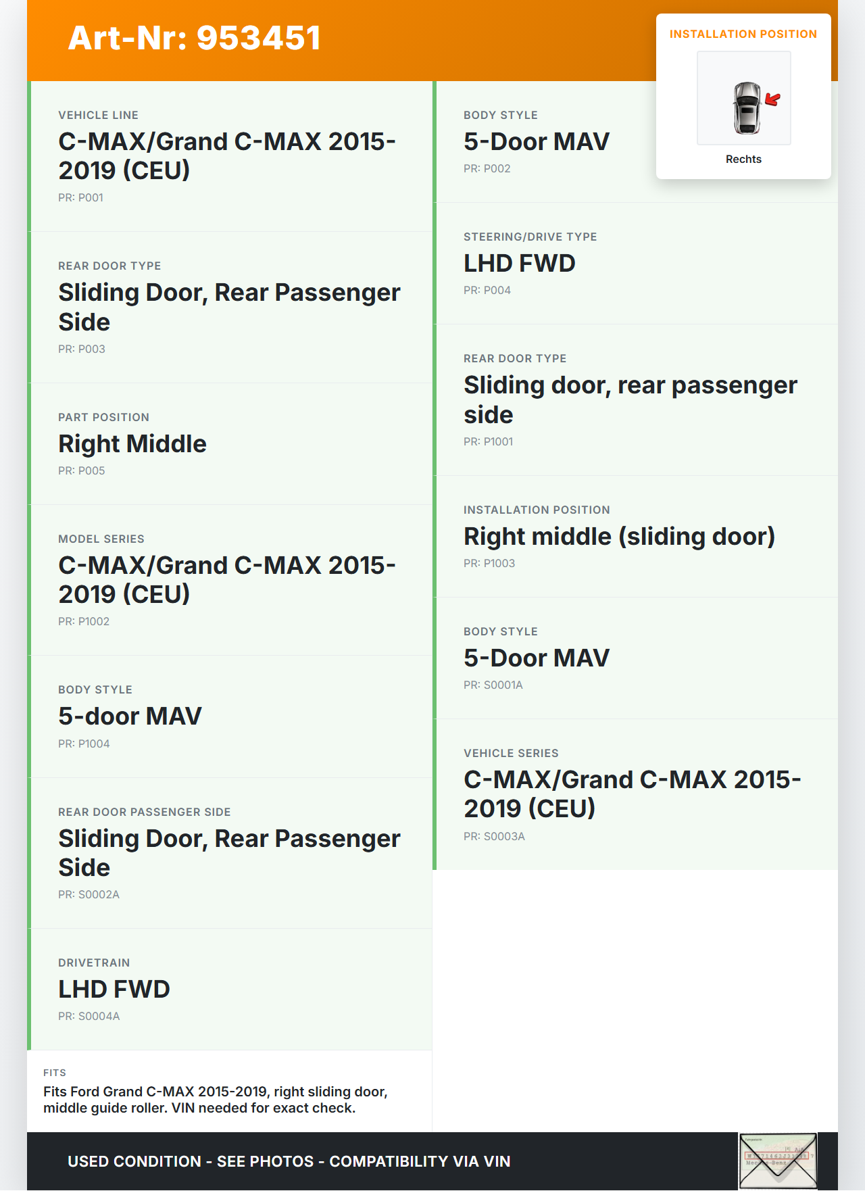Click the Drivetrain LHD FWD value S0004A
The width and height of the screenshot is (865, 1191).
tap(114, 990)
